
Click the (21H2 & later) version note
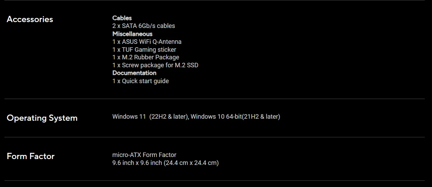tap(261, 117)
